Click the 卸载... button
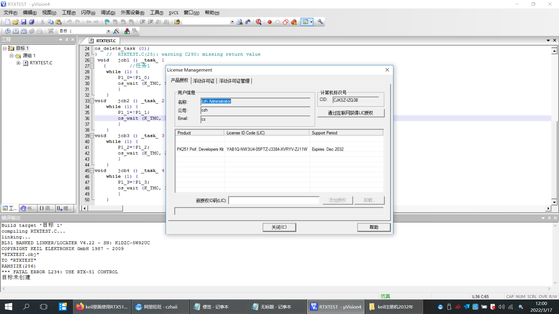The height and width of the screenshot is (314, 559). coord(369,200)
